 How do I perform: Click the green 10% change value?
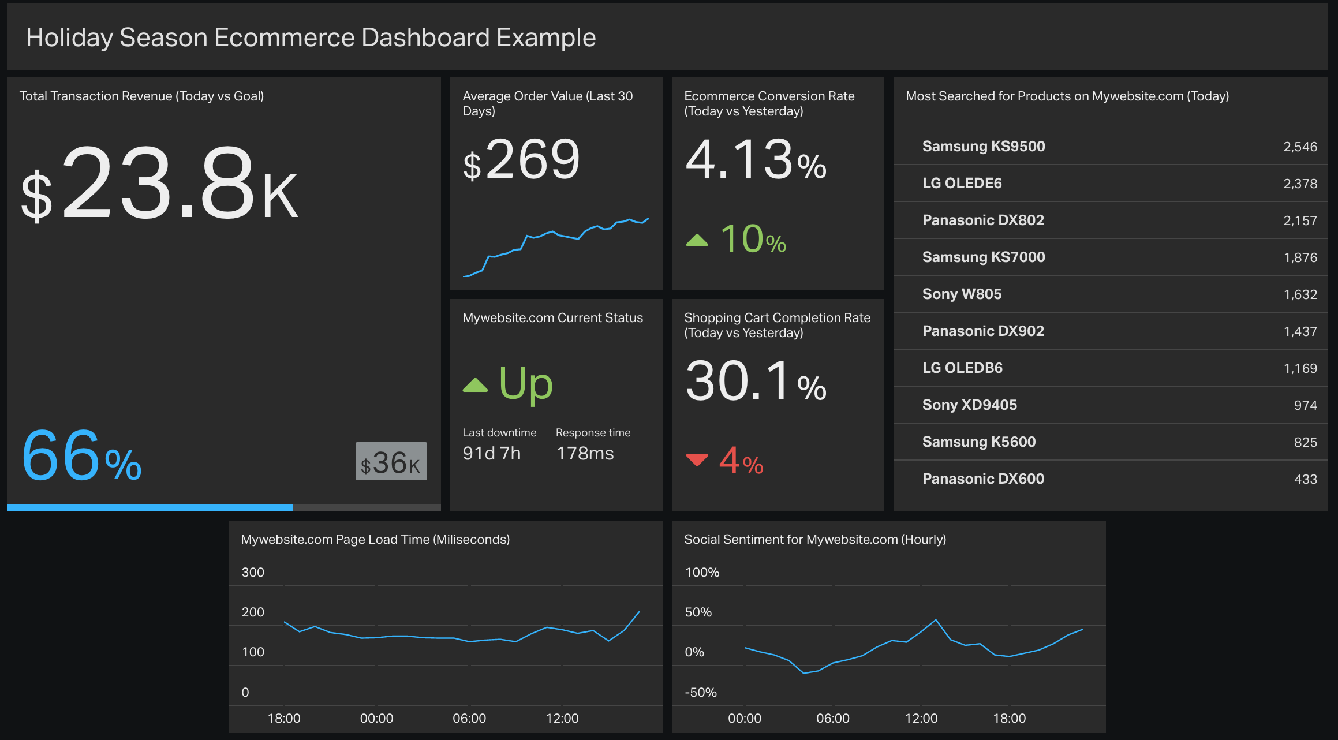coord(753,239)
